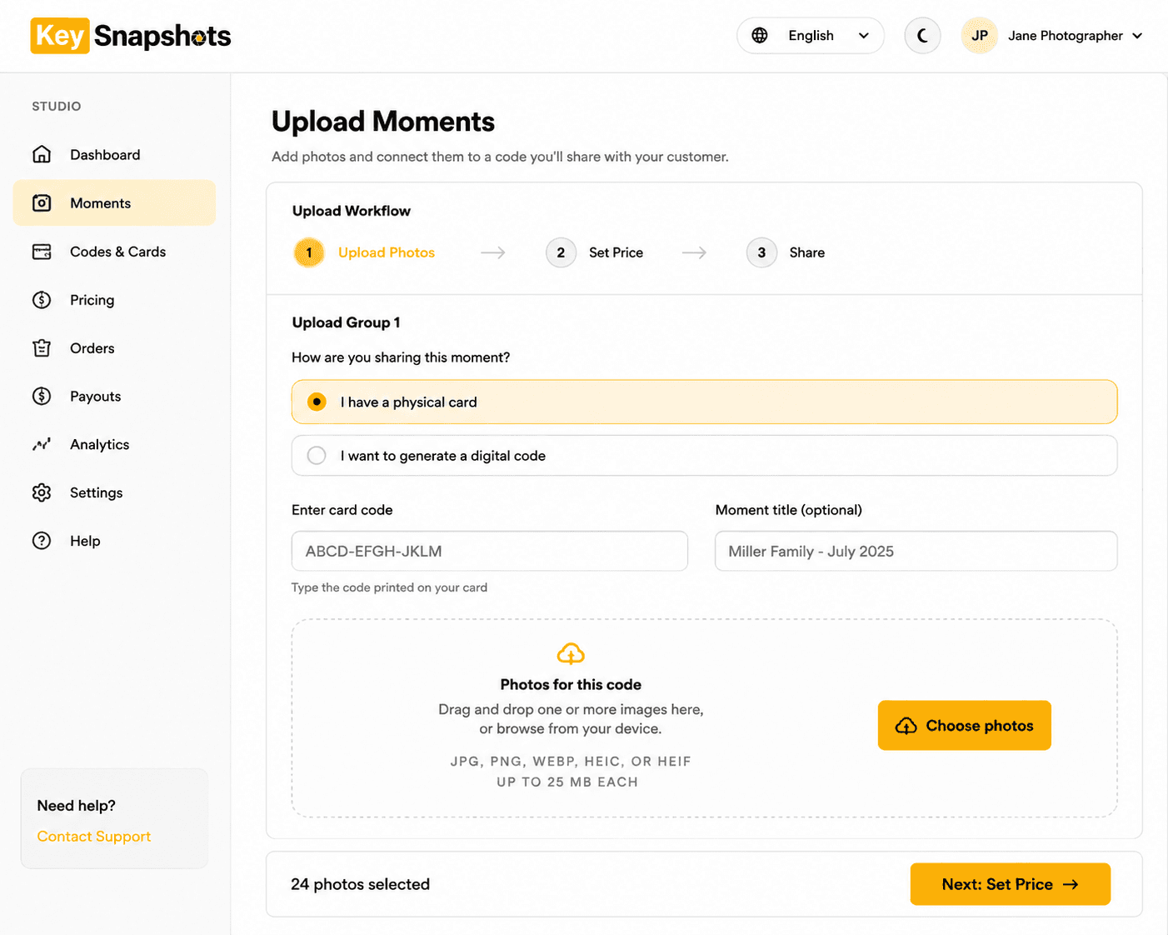
Task: Click the Payouts dollar icon
Action: [x=42, y=396]
